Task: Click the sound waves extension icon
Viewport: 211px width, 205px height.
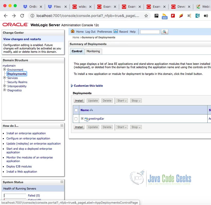Action: point(206,16)
